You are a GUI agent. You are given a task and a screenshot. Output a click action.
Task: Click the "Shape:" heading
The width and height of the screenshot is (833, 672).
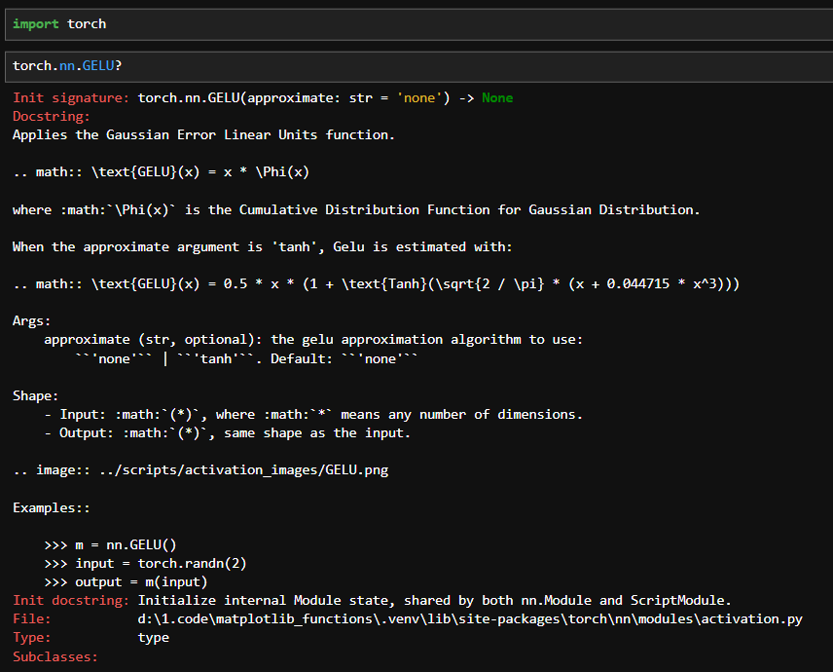pyautogui.click(x=36, y=395)
